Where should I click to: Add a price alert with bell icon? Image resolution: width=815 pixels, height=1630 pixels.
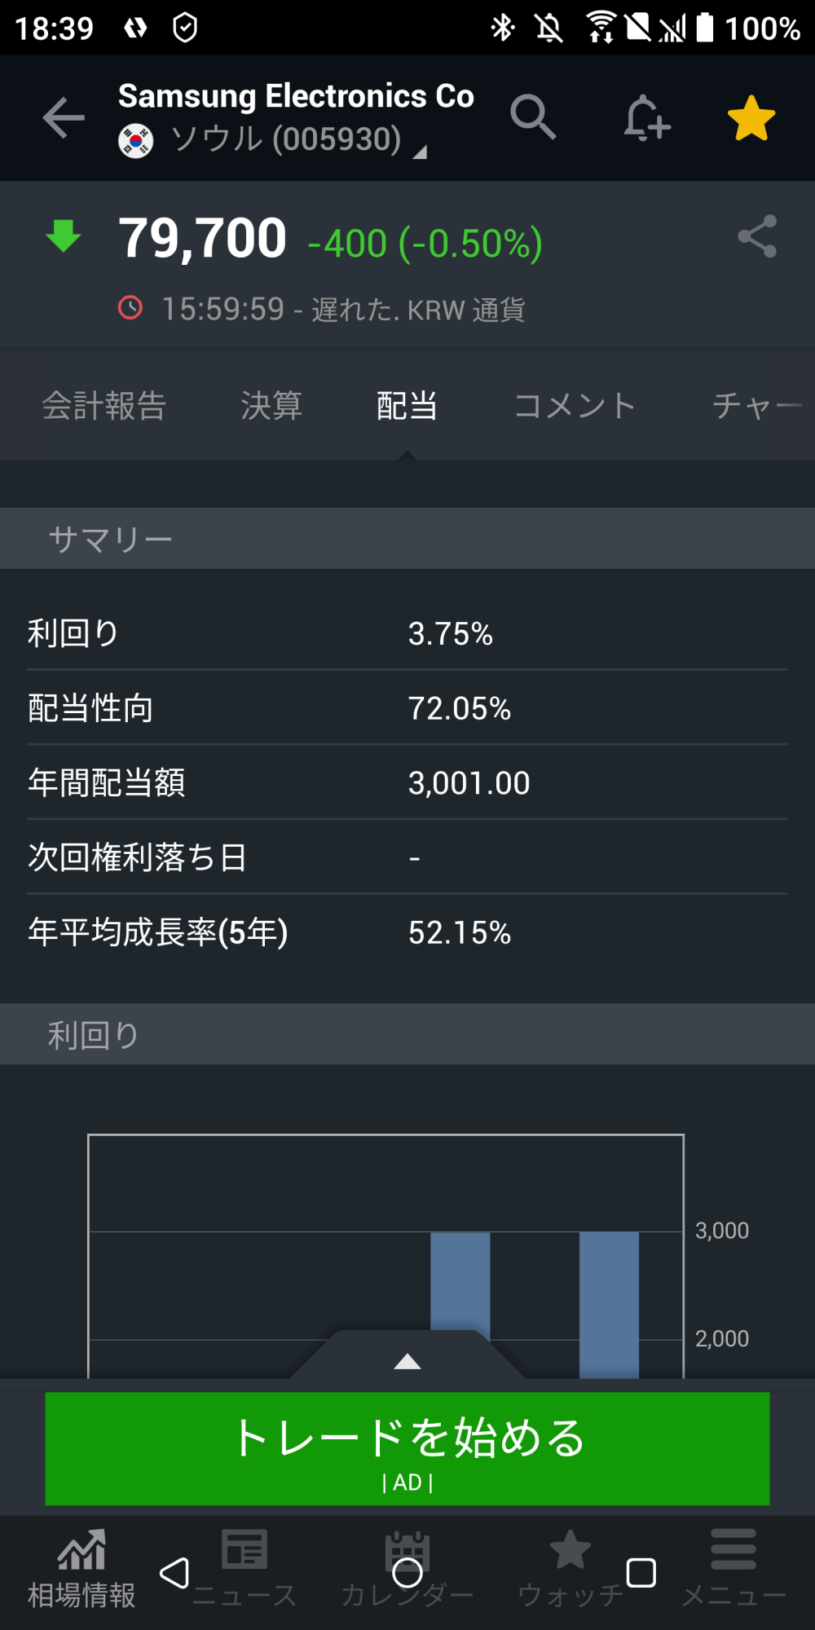click(646, 118)
